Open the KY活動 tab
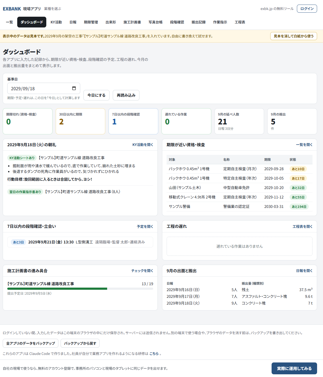This screenshot has width=323, height=377. [x=56, y=22]
